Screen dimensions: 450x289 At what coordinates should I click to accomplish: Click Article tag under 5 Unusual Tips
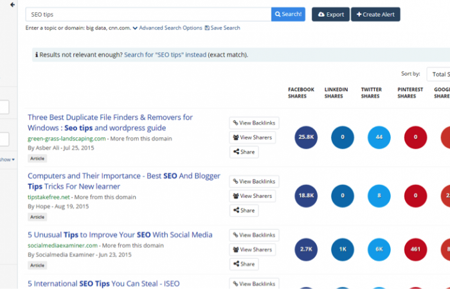(37, 265)
